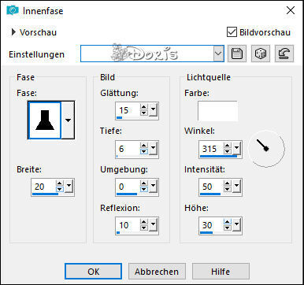The width and height of the screenshot is (304, 285).
Task: Click the light angle dial control
Action: coord(267,149)
